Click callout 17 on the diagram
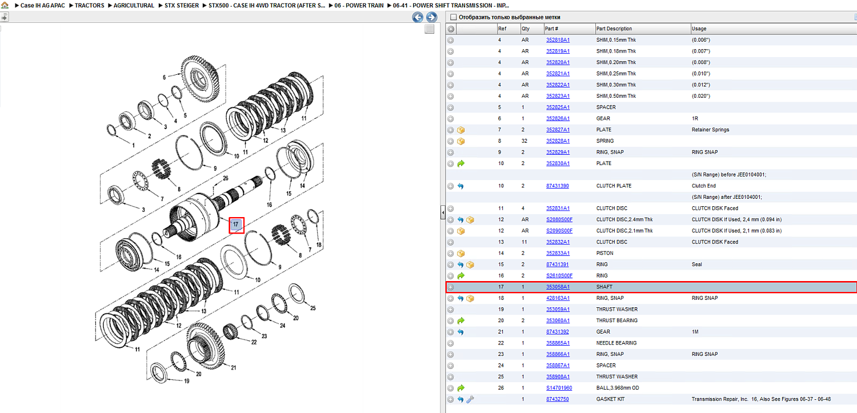 coord(237,225)
